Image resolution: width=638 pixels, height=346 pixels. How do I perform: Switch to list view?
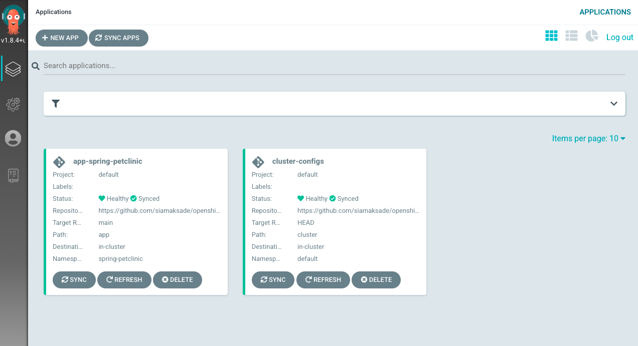pos(572,36)
